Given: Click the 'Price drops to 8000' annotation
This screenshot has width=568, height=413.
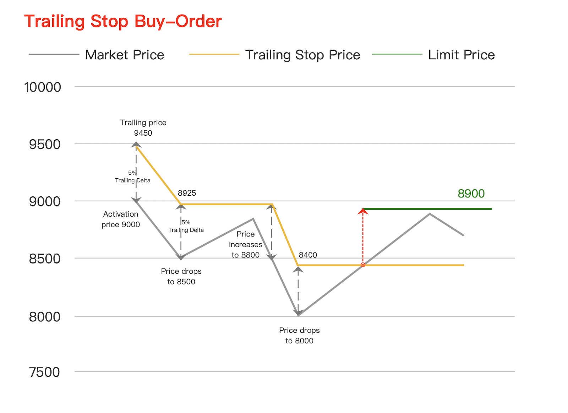Looking at the screenshot, I should 299,335.
